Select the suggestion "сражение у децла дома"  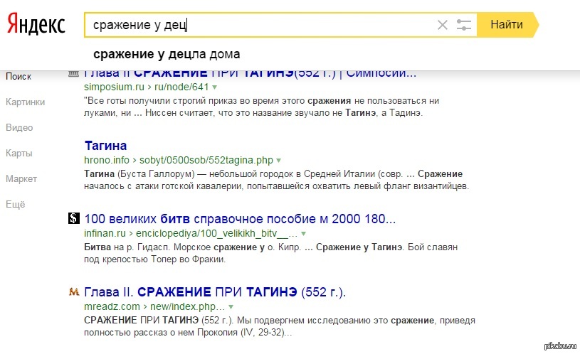(x=167, y=54)
